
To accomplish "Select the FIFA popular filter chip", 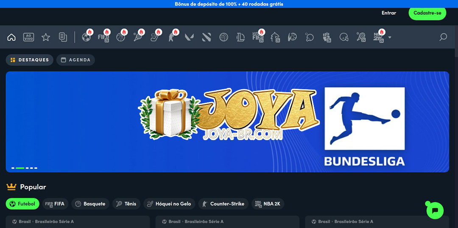I will 55,204.
